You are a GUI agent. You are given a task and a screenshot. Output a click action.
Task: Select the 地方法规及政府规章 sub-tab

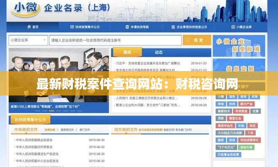click(150, 130)
